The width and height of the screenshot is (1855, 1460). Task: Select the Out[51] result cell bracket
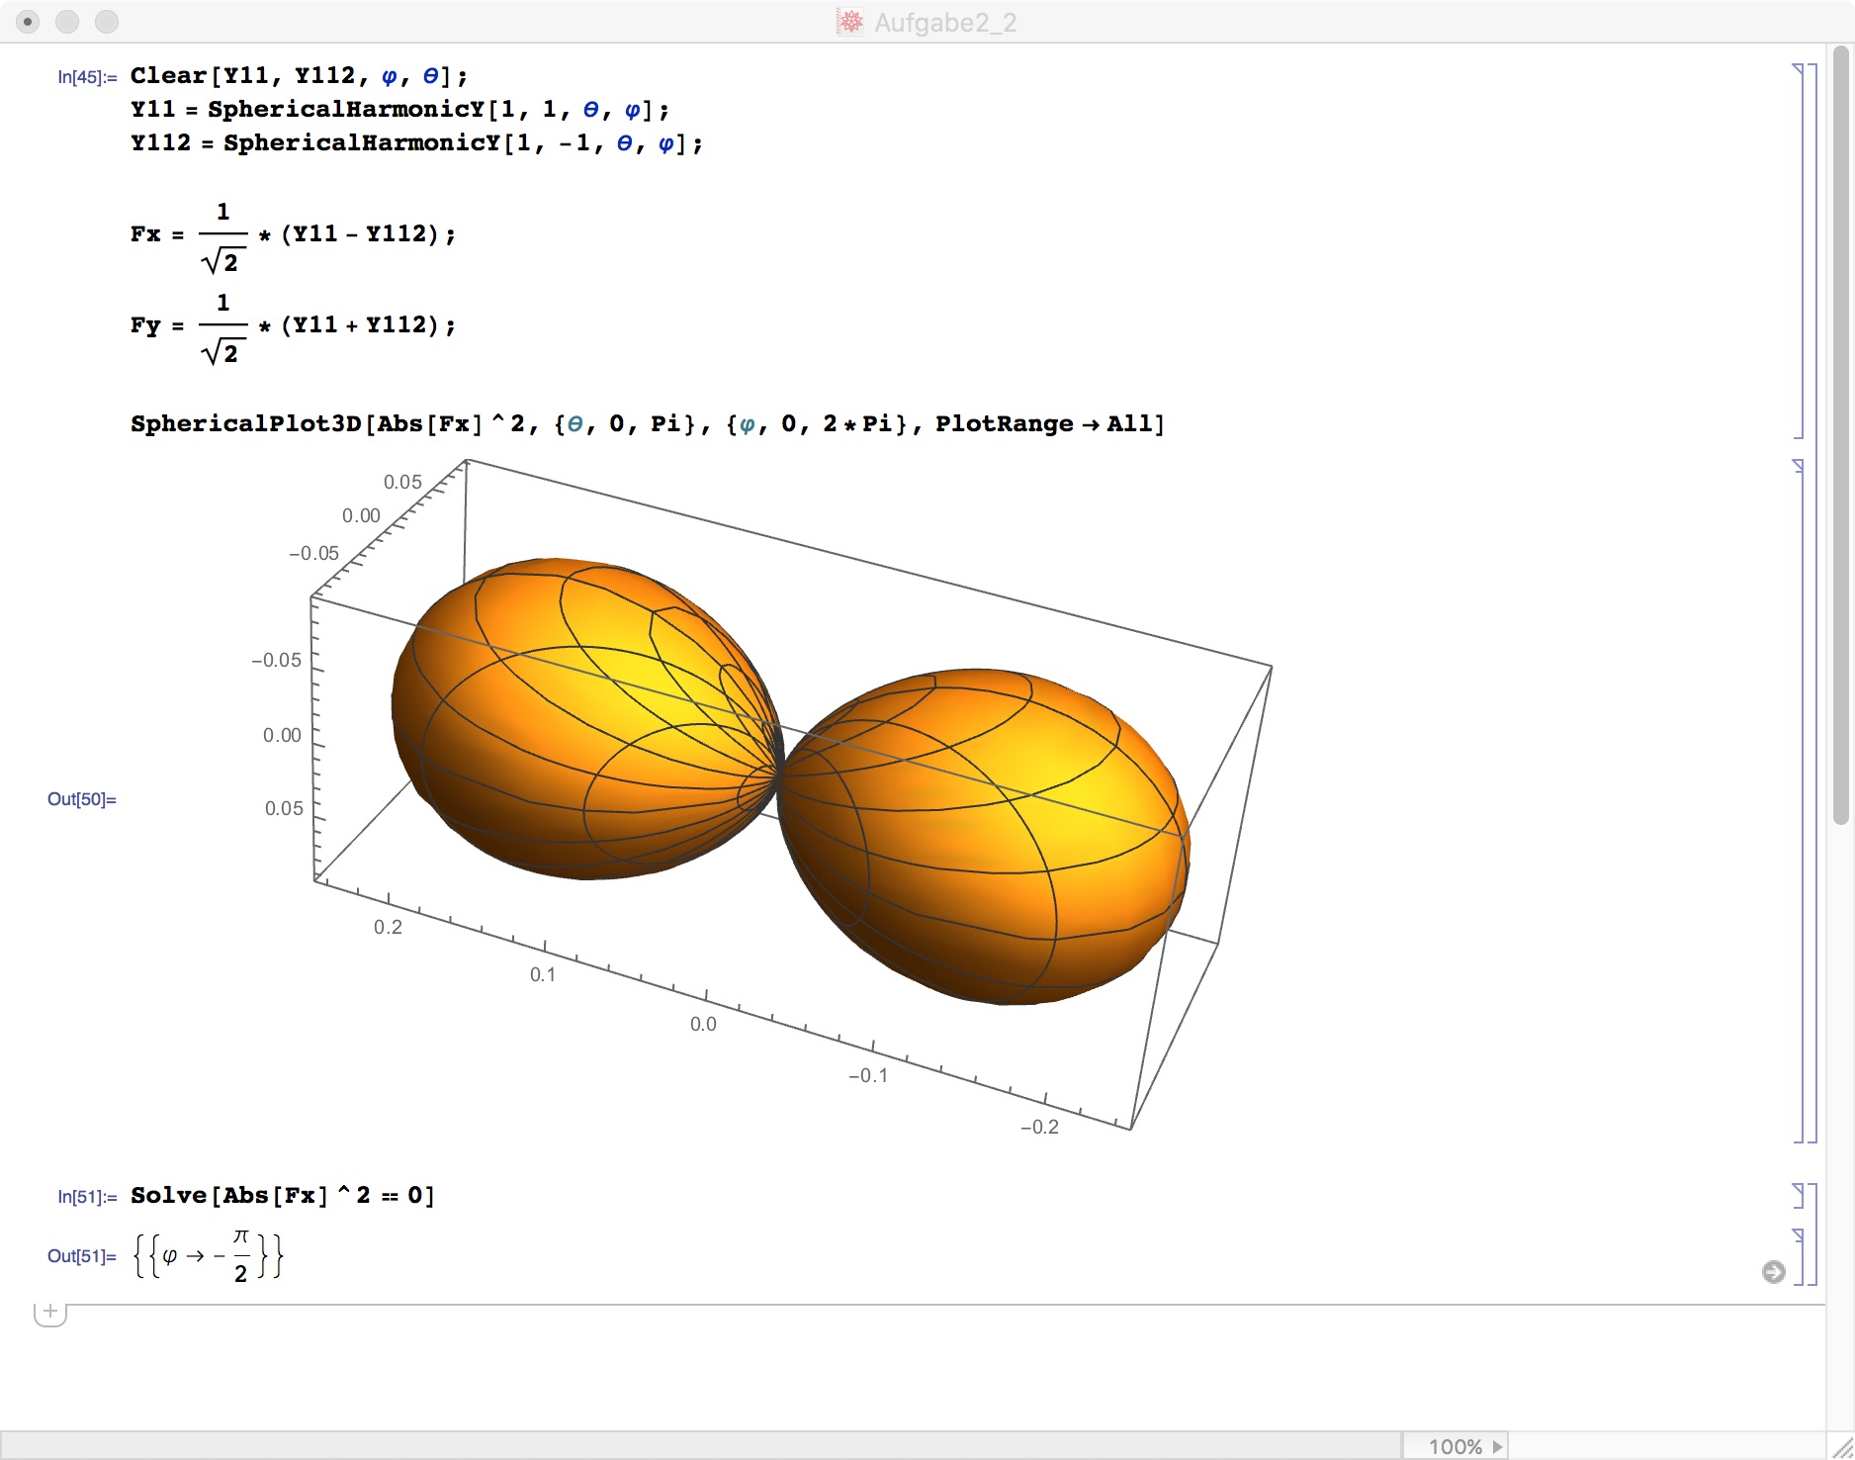click(1798, 1256)
